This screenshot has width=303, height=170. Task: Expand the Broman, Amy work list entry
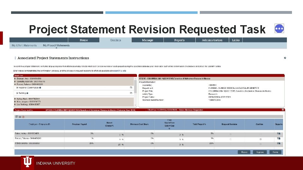(x=15, y=79)
